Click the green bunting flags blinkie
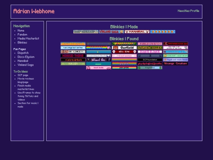This screenshot has width=213, height=160. tap(124, 44)
